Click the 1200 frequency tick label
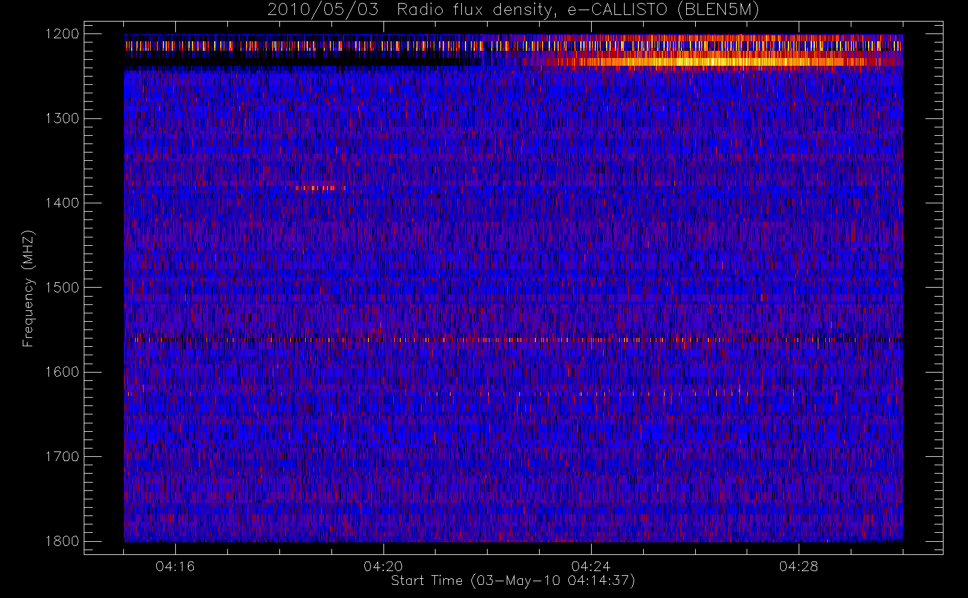The height and width of the screenshot is (598, 968). (x=62, y=34)
